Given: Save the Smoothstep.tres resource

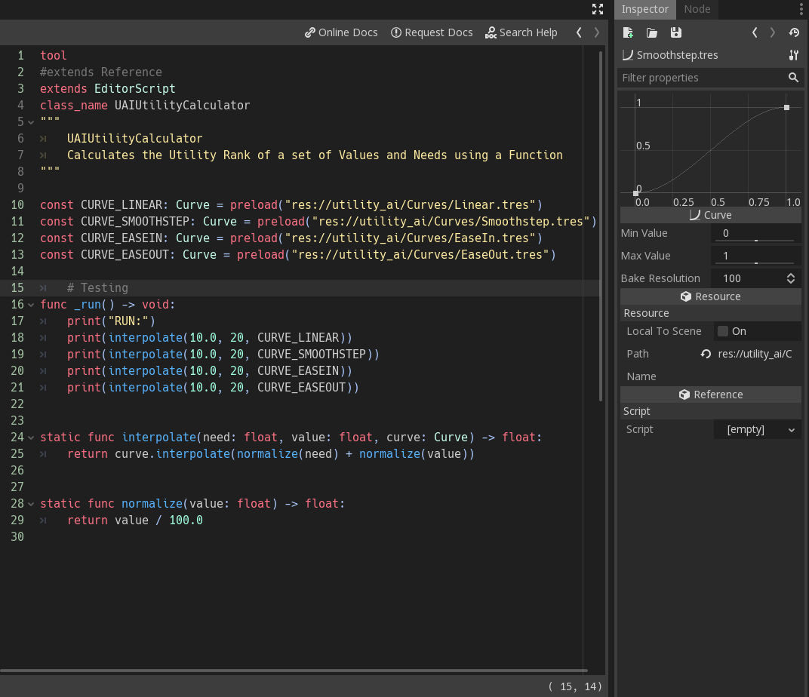Looking at the screenshot, I should point(676,32).
